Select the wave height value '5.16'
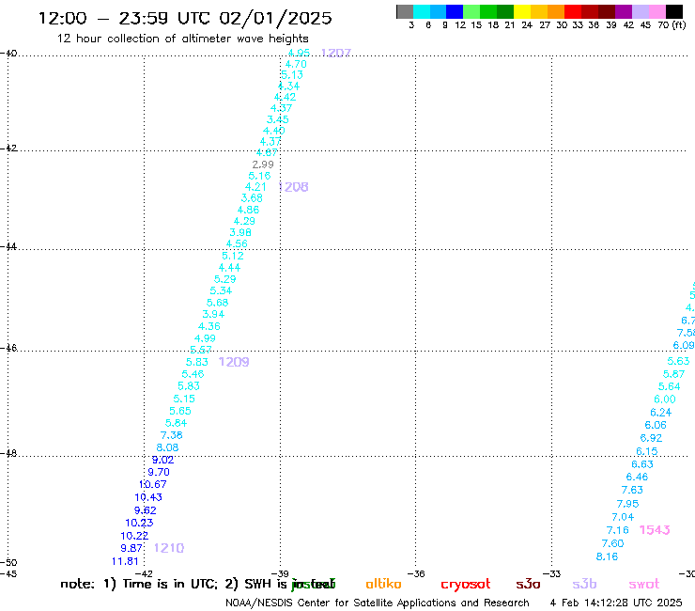This screenshot has width=695, height=611. point(259,176)
